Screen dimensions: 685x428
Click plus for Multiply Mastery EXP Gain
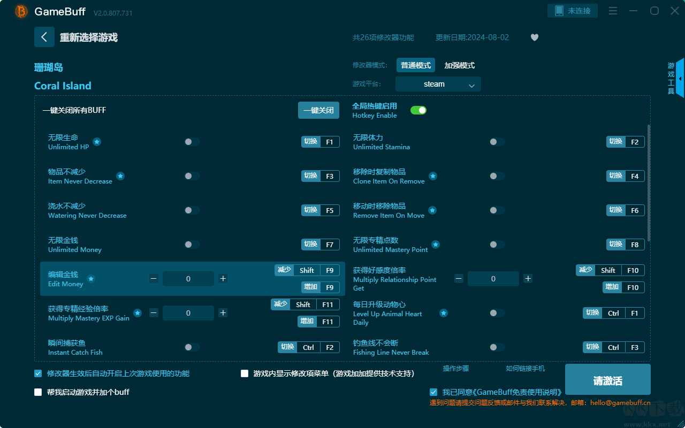click(x=223, y=313)
